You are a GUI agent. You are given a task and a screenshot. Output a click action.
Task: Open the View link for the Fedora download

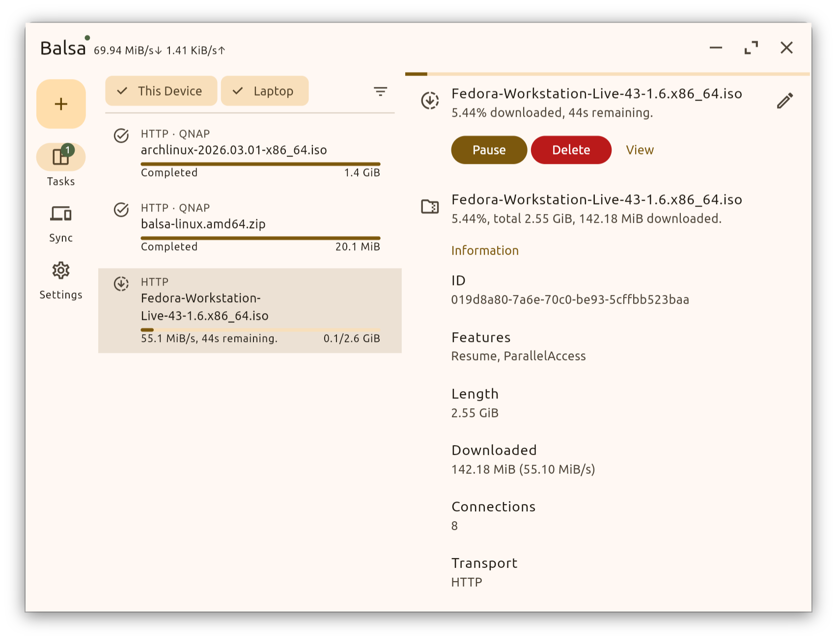pos(639,150)
